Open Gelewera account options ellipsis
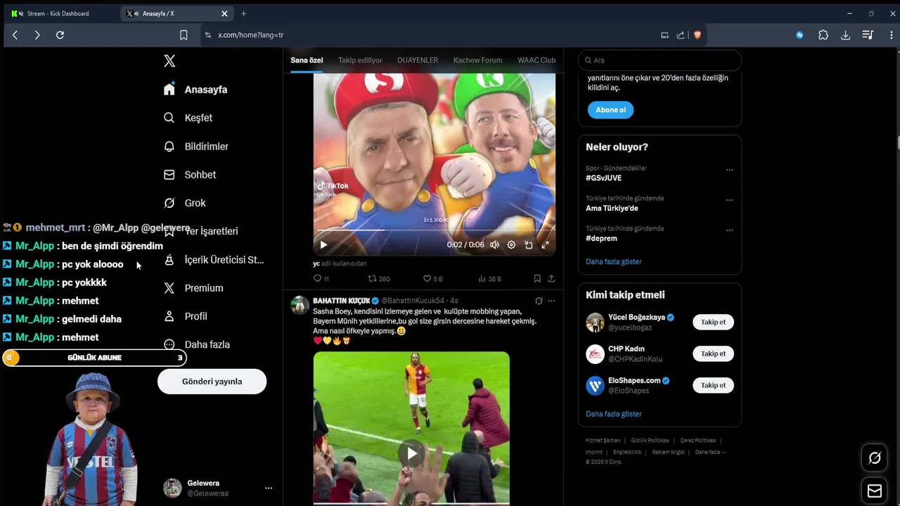900x506 pixels. point(268,488)
